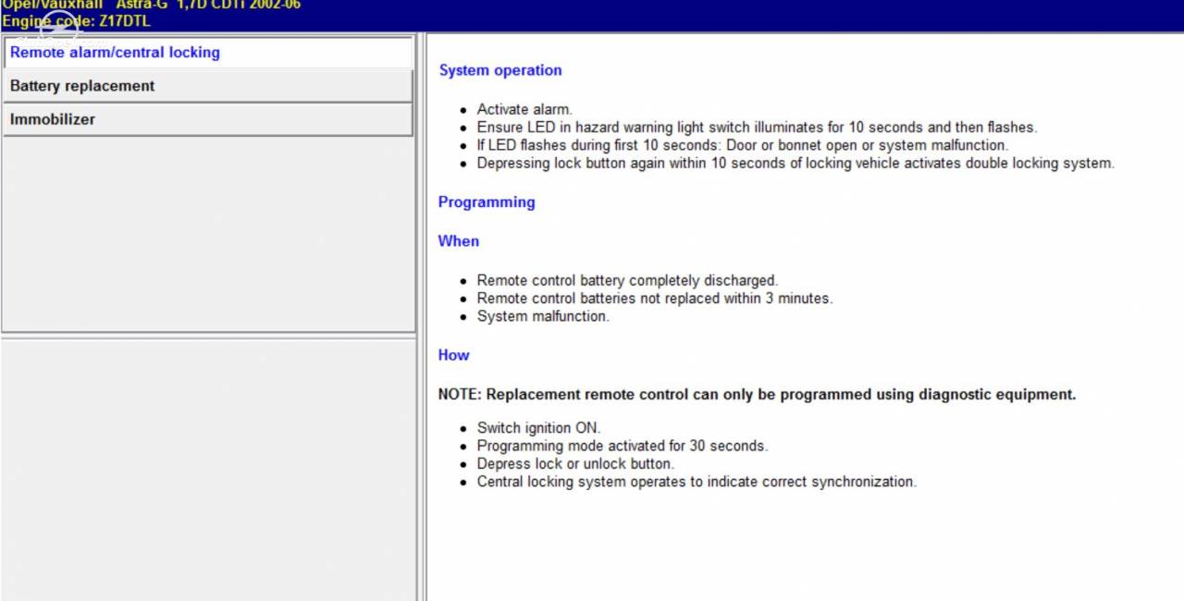This screenshot has height=601, width=1184.
Task: Click the 'Central locking system operates' line
Action: pos(697,482)
